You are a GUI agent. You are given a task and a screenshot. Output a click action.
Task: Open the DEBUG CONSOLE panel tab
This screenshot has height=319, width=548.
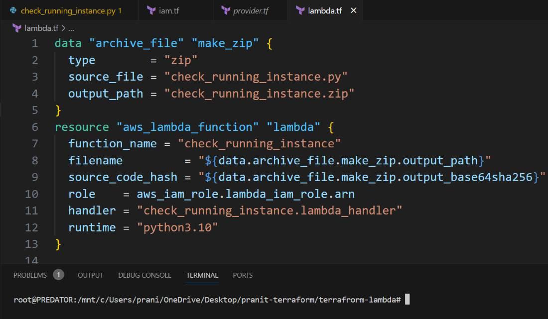pyautogui.click(x=144, y=275)
